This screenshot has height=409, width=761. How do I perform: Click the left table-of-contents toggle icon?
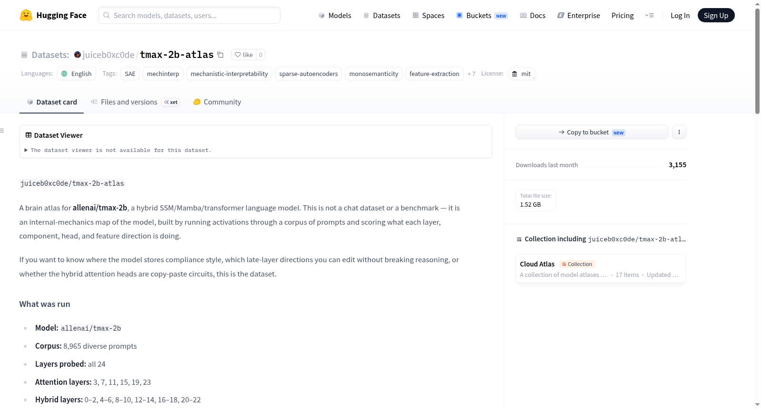(2, 131)
